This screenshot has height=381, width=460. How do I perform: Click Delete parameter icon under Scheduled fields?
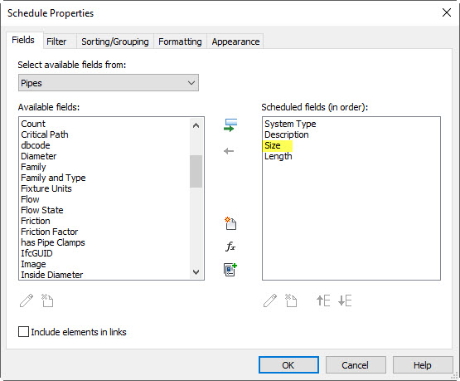coord(291,300)
